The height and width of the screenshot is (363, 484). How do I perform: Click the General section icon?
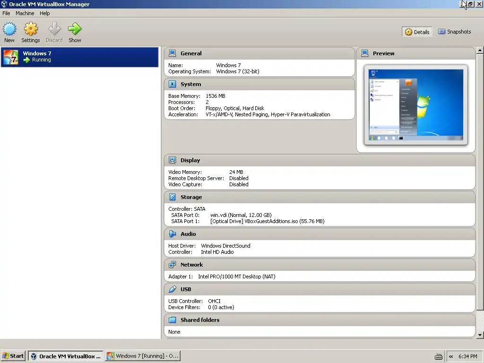(x=172, y=53)
